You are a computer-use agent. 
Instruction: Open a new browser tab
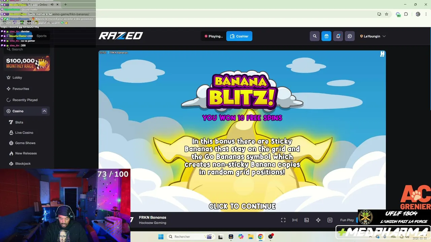pos(65,5)
